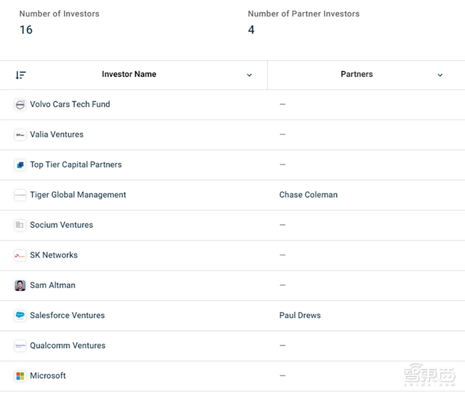
Task: Open the Tiger Global Management link
Action: 78,195
